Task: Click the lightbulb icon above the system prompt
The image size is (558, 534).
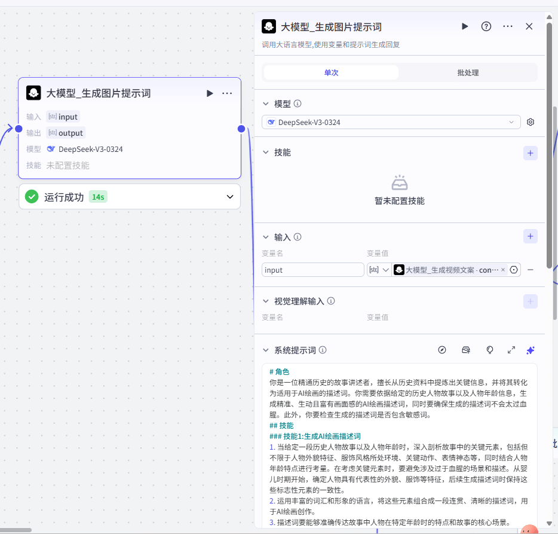Action: pos(490,350)
